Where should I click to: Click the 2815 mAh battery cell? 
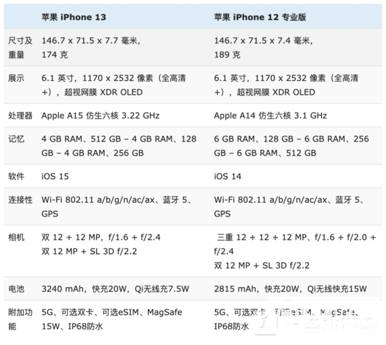pyautogui.click(x=289, y=289)
